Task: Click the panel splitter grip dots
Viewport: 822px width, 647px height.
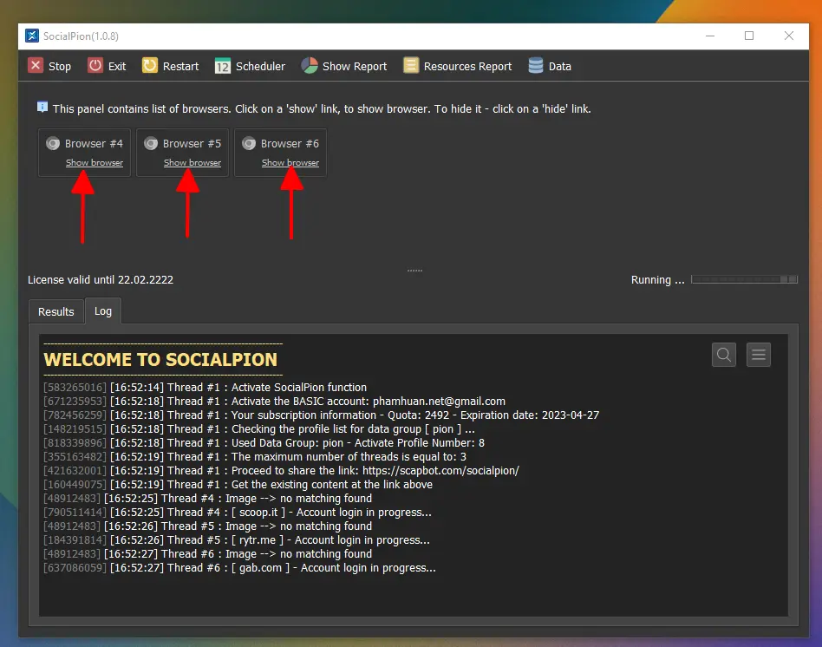Action: tap(414, 271)
